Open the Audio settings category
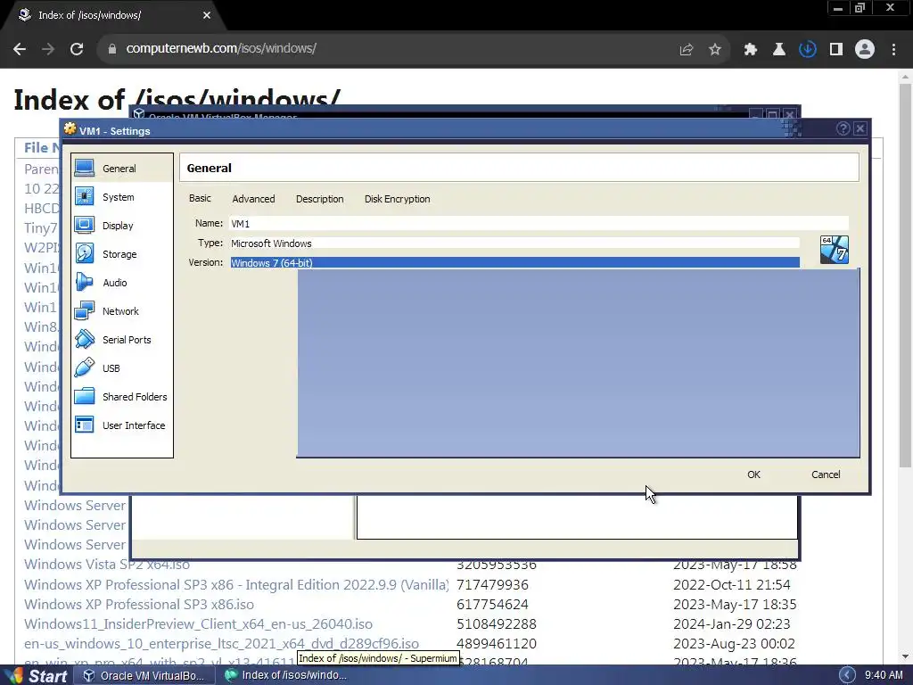Viewport: 913px width, 685px height. click(x=121, y=283)
